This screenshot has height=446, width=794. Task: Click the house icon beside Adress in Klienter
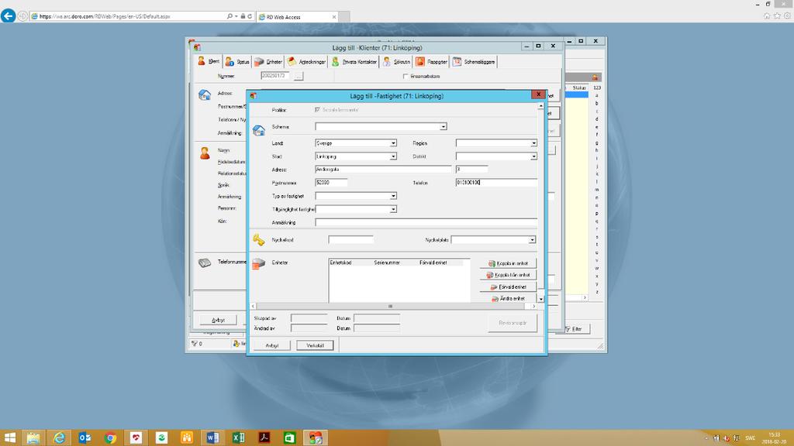[x=205, y=94]
